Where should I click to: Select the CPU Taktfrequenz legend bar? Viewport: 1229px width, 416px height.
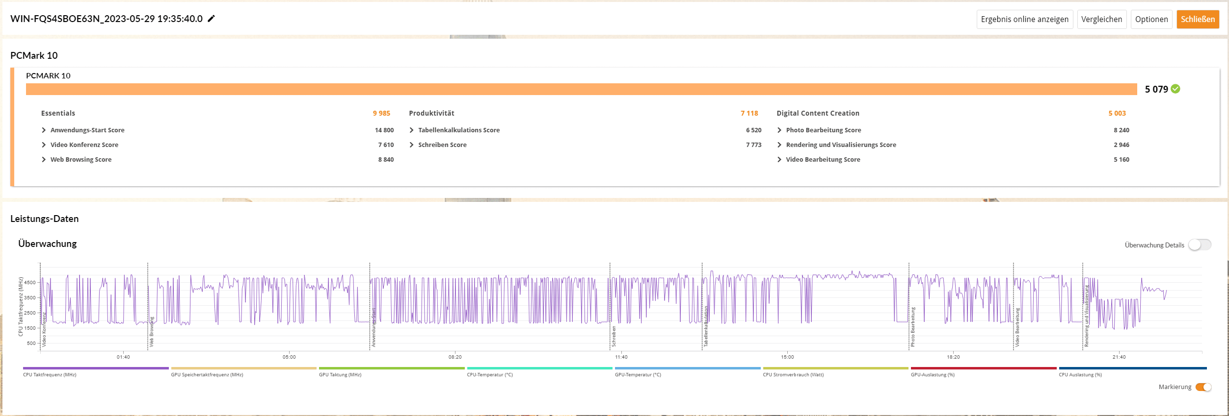(96, 368)
